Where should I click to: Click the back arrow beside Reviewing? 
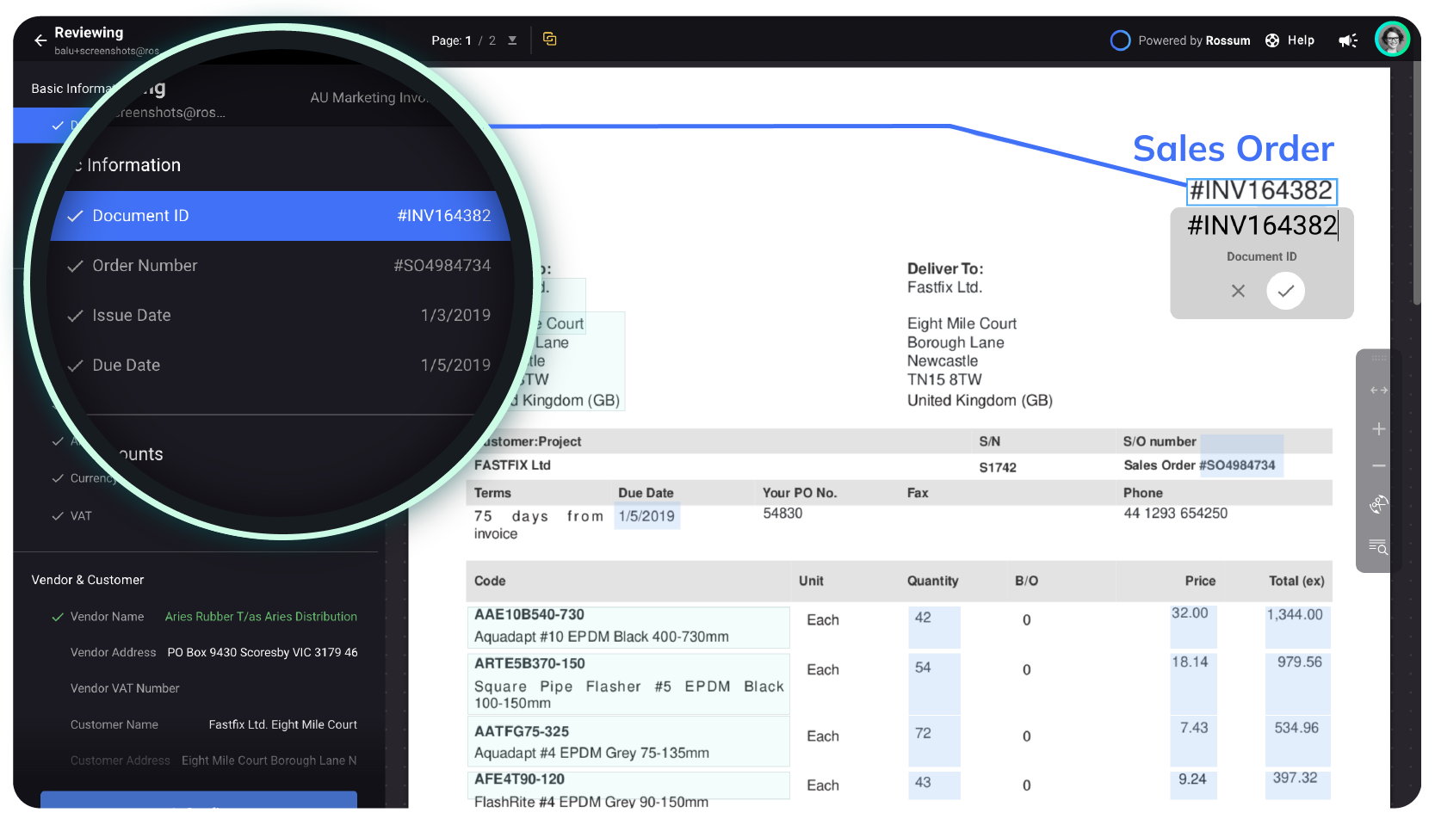(x=40, y=40)
